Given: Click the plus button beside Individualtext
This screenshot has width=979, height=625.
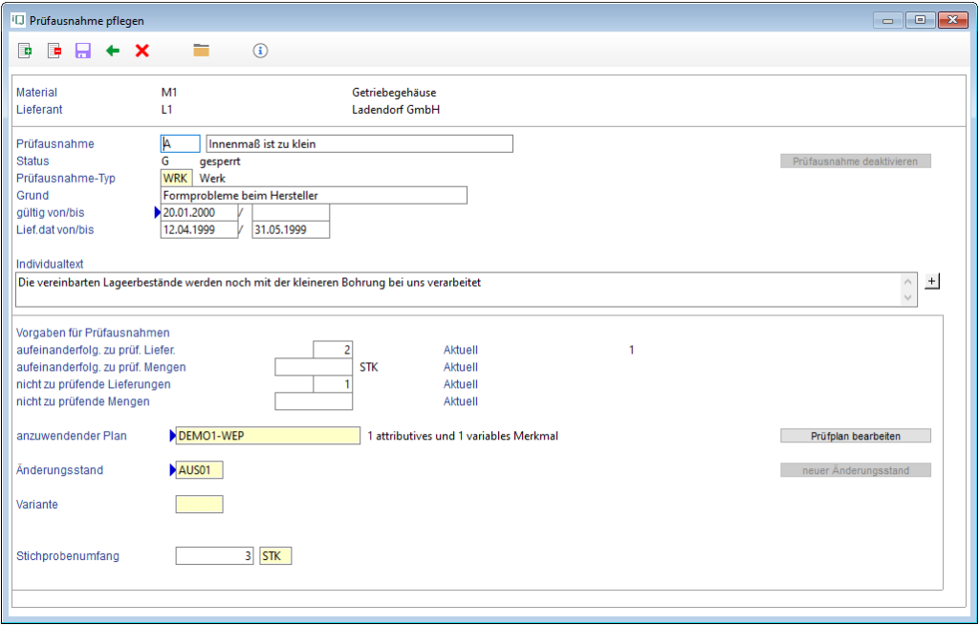Looking at the screenshot, I should click(932, 281).
